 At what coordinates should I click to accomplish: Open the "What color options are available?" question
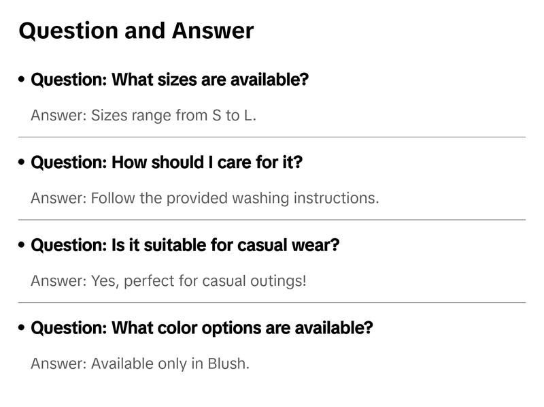coord(202,328)
